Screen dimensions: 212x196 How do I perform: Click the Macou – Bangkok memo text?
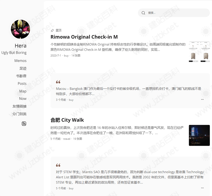pos(129,91)
